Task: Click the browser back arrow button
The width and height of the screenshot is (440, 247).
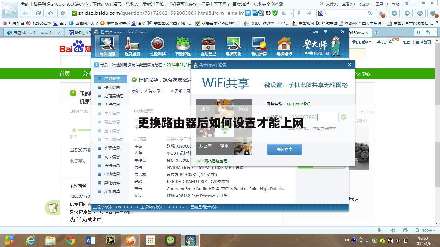Action: pyautogui.click(x=26, y=13)
